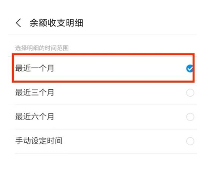Go back using the left arrow icon
The height and width of the screenshot is (178, 211).
click(18, 23)
